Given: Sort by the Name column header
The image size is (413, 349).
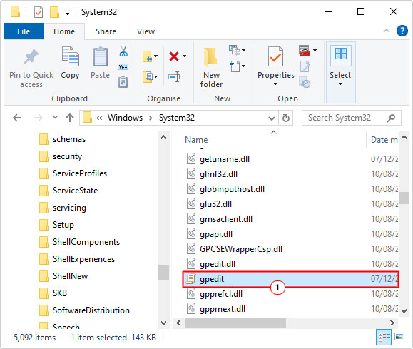Looking at the screenshot, I should [x=196, y=140].
